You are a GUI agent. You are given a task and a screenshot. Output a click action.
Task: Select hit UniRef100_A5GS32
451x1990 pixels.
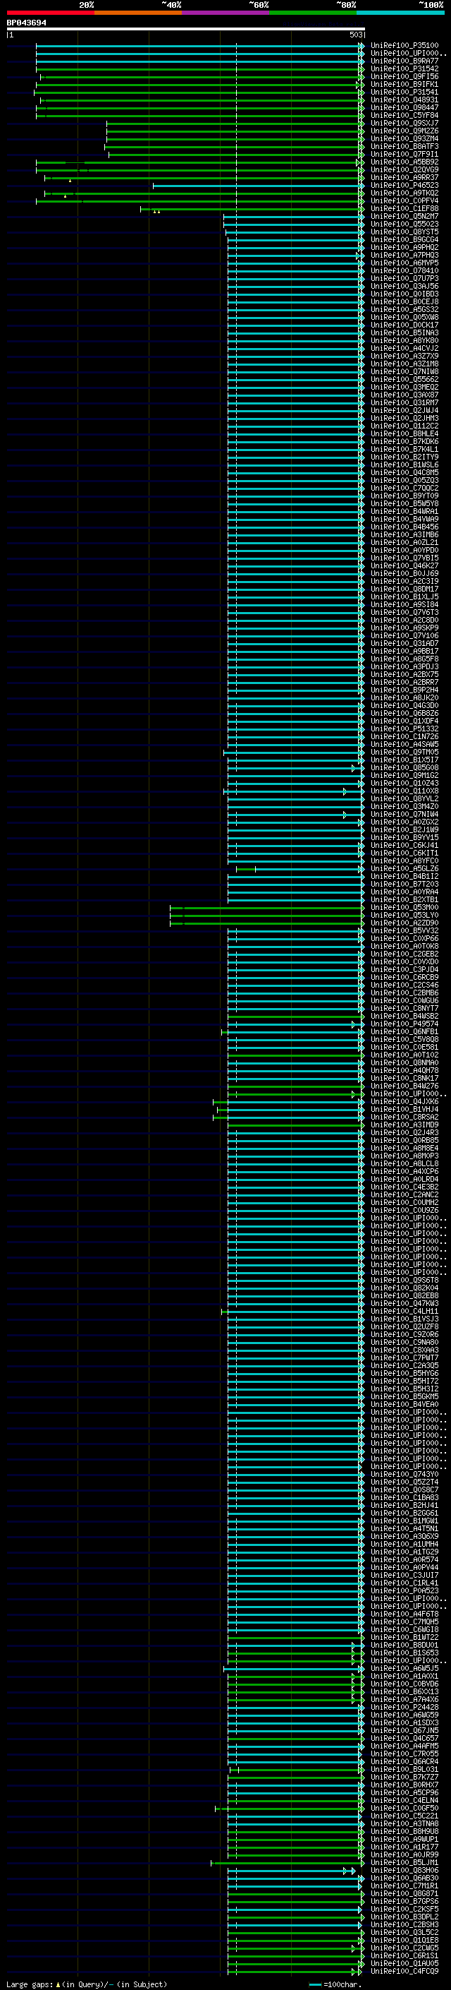[404, 309]
